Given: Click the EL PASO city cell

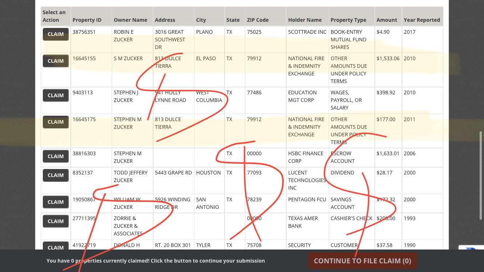Looking at the screenshot, I should [x=206, y=58].
